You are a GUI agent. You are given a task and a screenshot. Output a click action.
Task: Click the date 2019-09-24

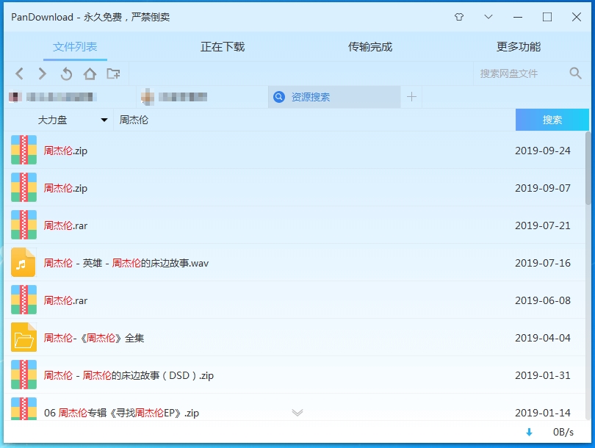tap(543, 151)
